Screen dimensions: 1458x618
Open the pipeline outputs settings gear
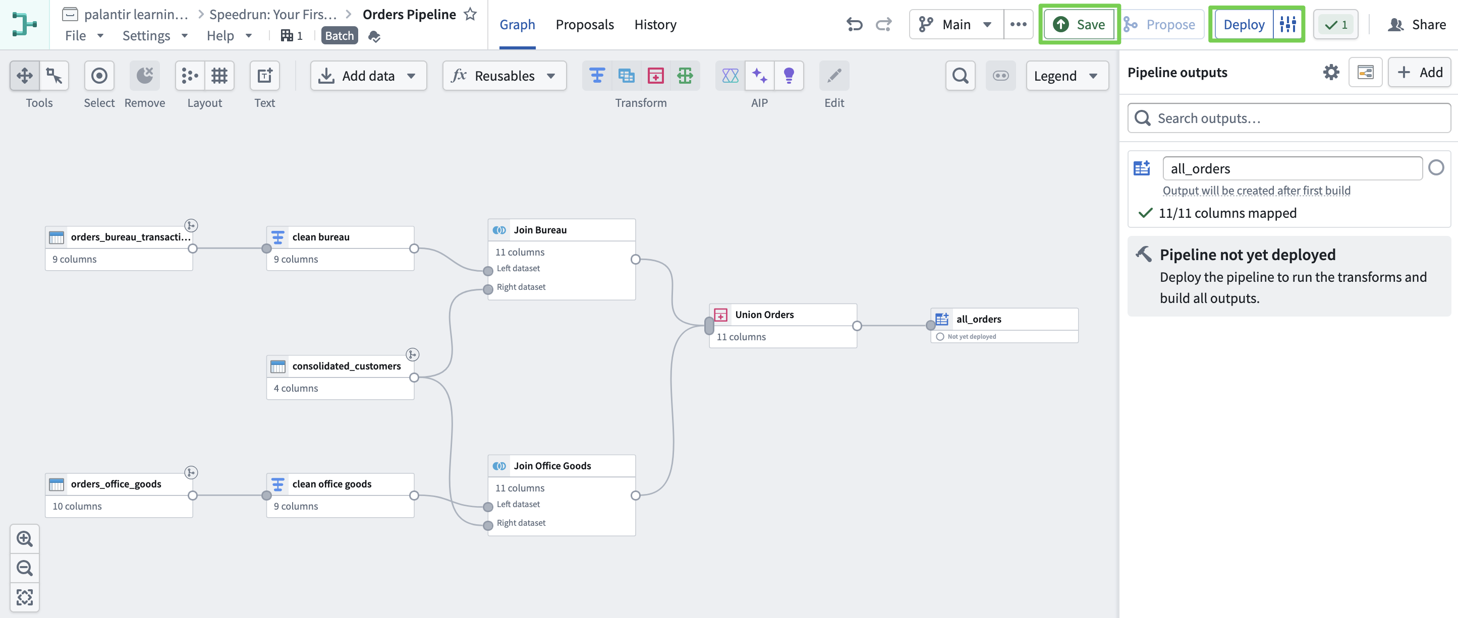pyautogui.click(x=1331, y=73)
